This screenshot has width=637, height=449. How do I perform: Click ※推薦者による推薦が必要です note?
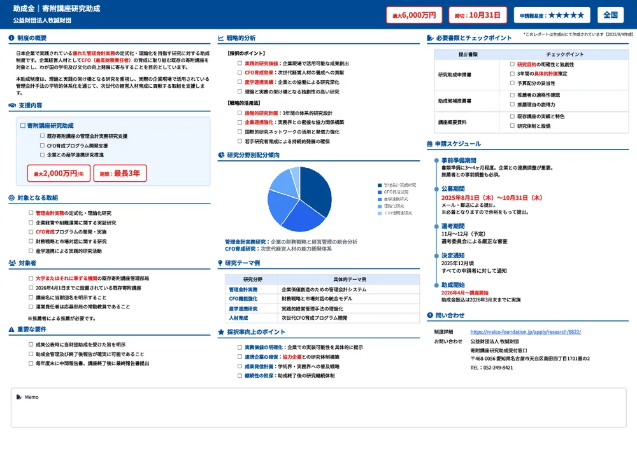pos(62,319)
